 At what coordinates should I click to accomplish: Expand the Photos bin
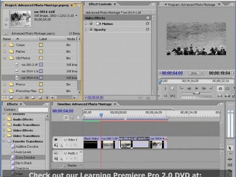tap(5, 84)
